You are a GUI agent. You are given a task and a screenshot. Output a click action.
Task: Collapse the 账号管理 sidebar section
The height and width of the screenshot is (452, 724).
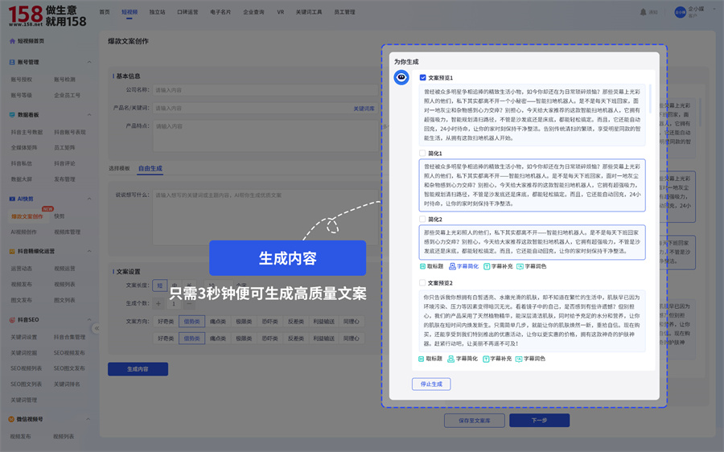click(89, 62)
